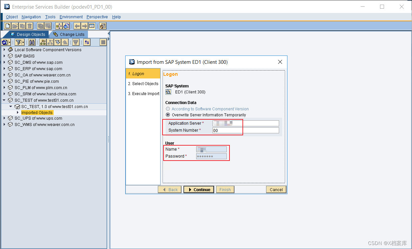Click Cancel in the import dialog
This screenshot has height=249, width=412.
click(x=276, y=190)
